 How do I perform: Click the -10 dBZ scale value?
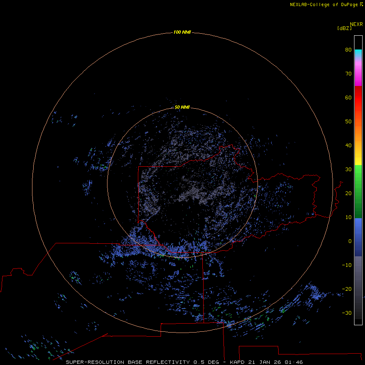coord(347,265)
